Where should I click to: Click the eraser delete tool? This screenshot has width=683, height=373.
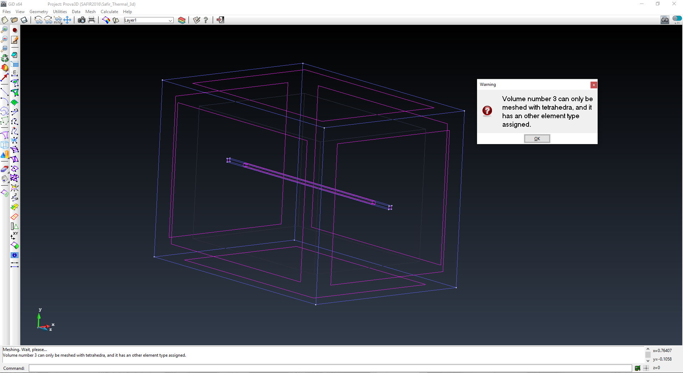[x=4, y=169]
